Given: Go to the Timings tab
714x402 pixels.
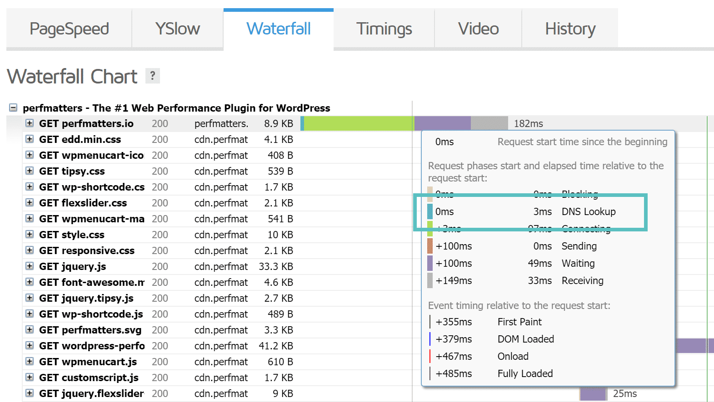Looking at the screenshot, I should (x=384, y=29).
